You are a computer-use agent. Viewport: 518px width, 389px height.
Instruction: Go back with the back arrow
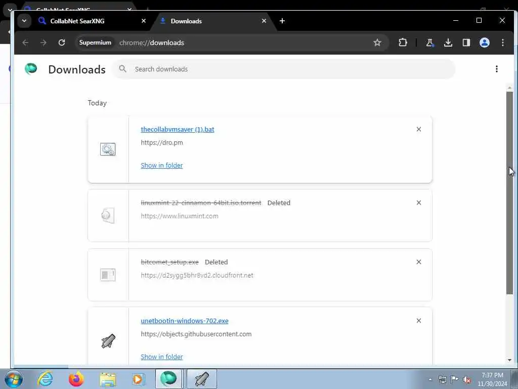point(25,43)
